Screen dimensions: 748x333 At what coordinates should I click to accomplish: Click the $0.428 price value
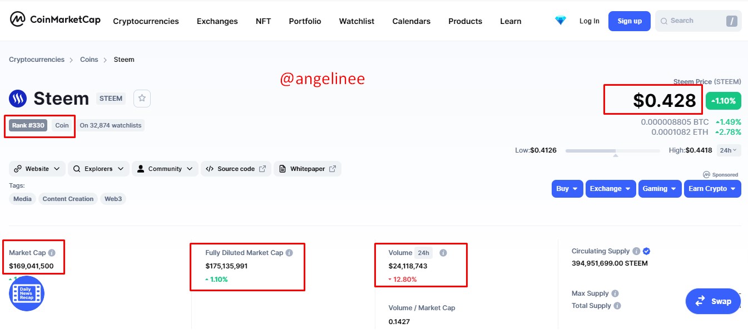pos(665,100)
